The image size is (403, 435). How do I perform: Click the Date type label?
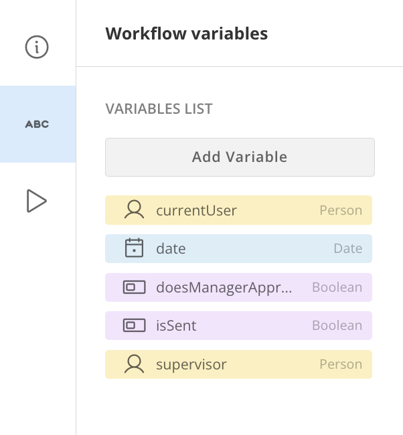pyautogui.click(x=348, y=249)
